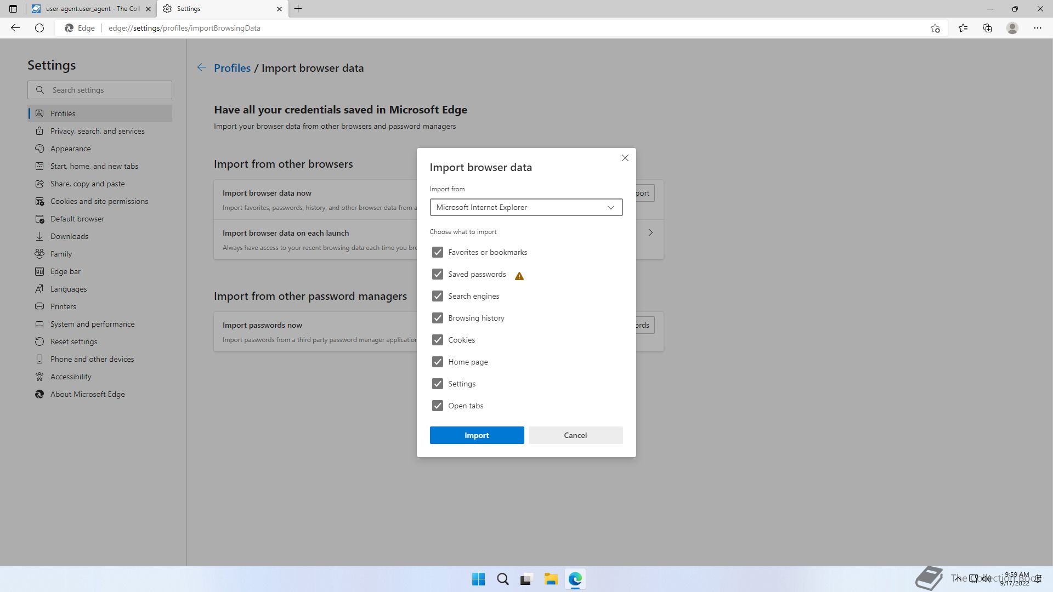Open Edge bar settings
Viewport: 1053px width, 592px height.
click(x=100, y=271)
